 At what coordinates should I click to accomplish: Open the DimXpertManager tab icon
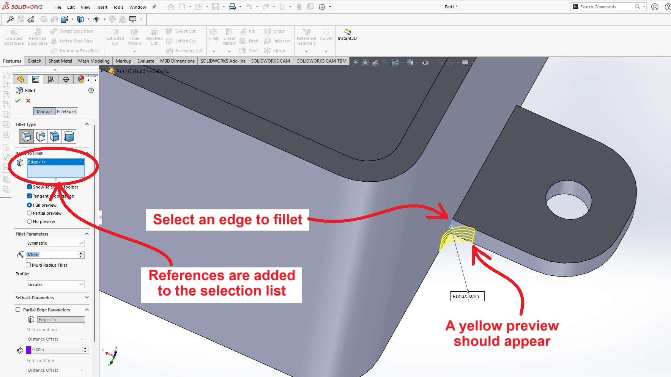[66, 79]
